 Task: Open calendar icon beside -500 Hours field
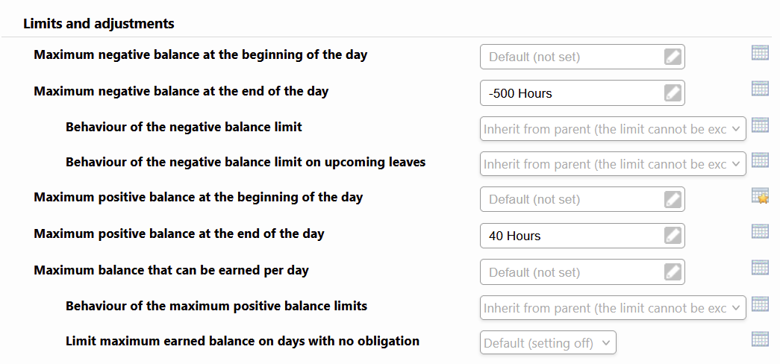(760, 88)
